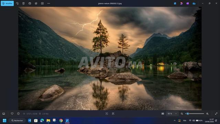
Task: Open the OneDrive cloud icon
Action: pyautogui.click(x=194, y=3)
